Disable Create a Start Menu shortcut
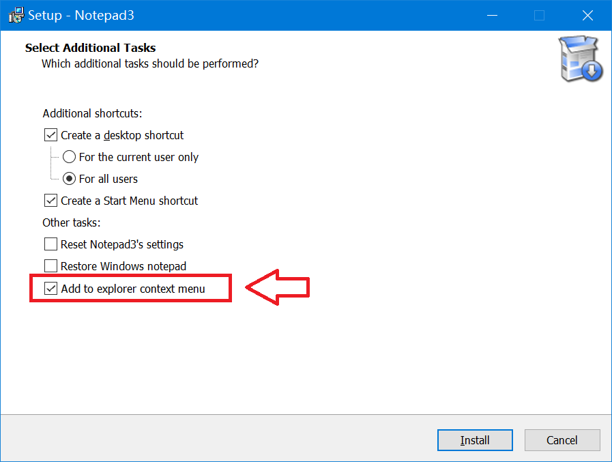Screen dimensions: 612x462 50,200
